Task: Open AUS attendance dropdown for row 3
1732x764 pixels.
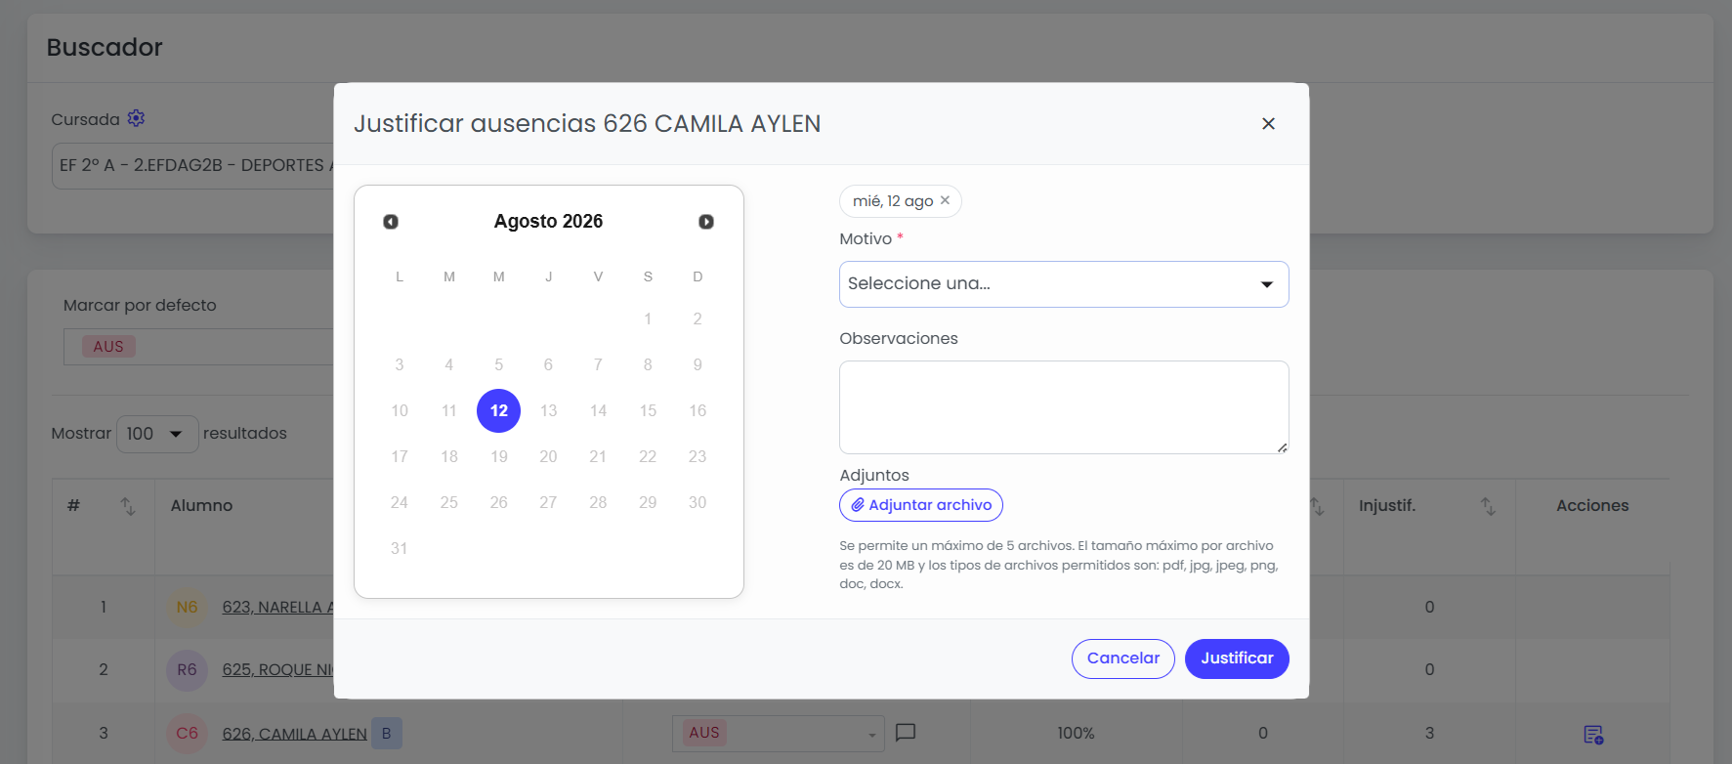Action: 778,734
